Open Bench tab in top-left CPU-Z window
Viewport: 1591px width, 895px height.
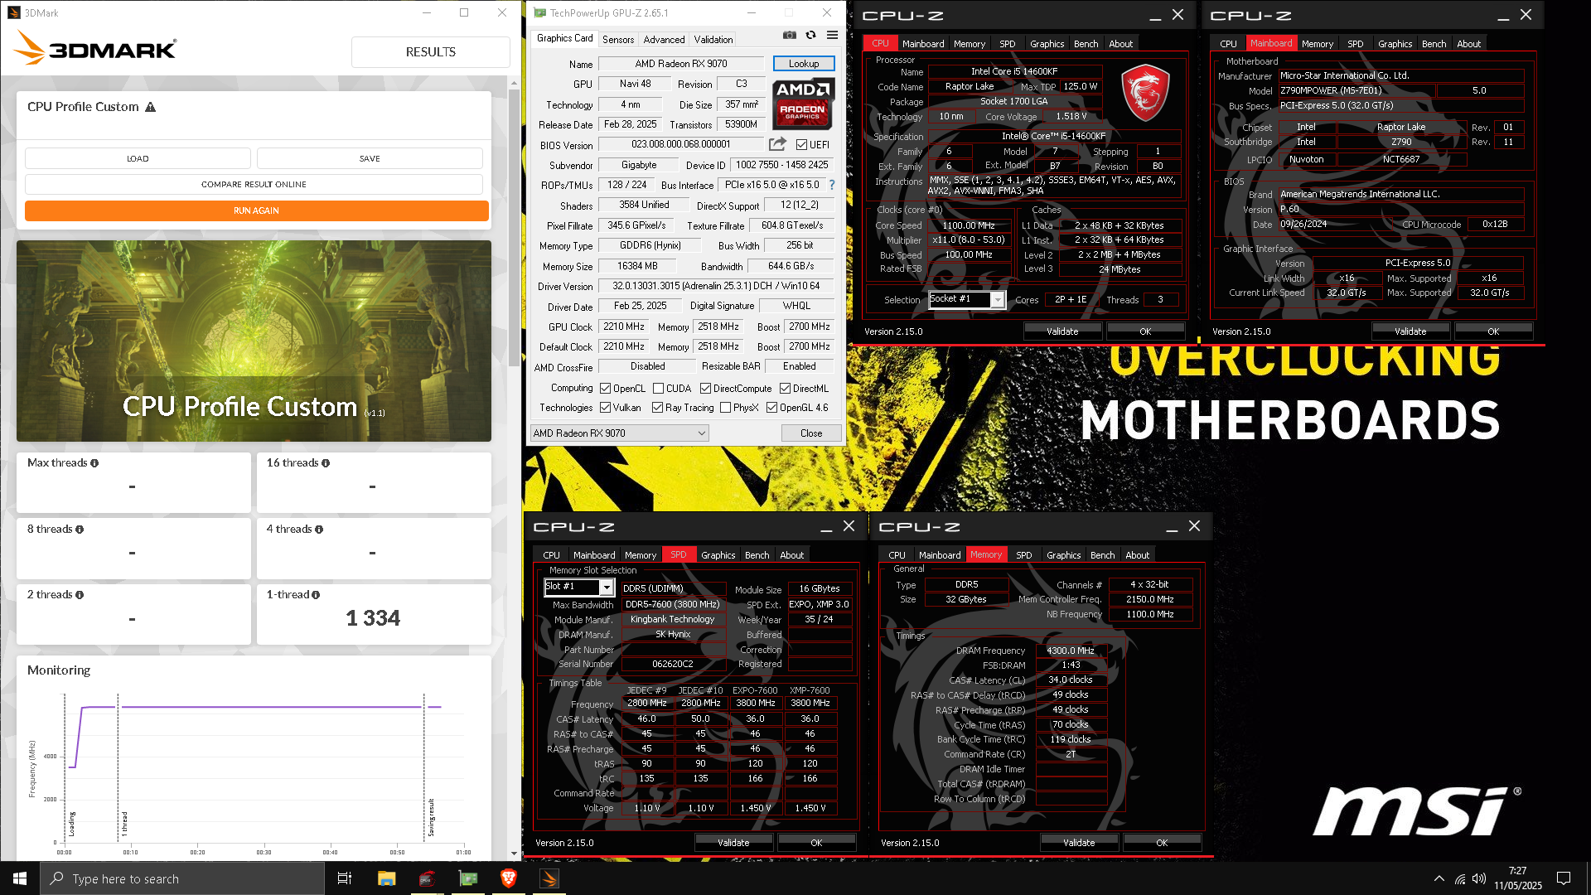point(1086,44)
